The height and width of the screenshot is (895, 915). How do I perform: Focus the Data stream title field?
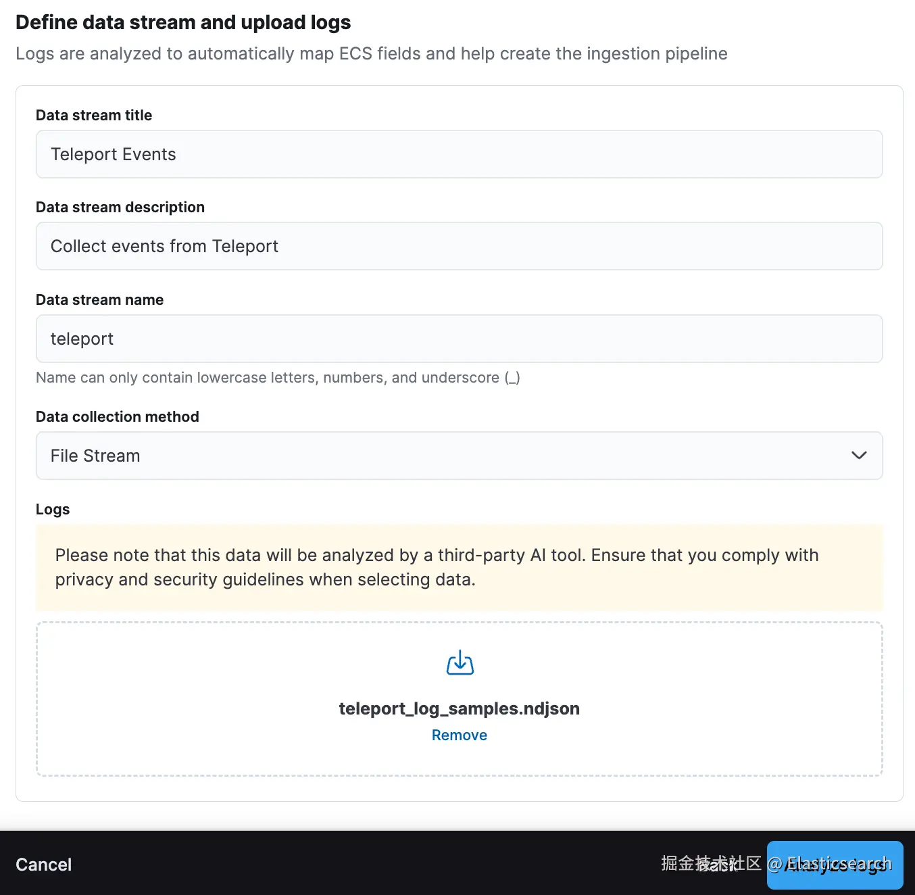(460, 154)
